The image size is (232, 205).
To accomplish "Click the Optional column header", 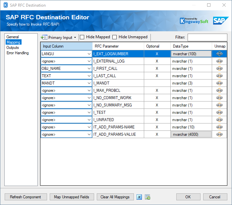I will pos(157,46).
